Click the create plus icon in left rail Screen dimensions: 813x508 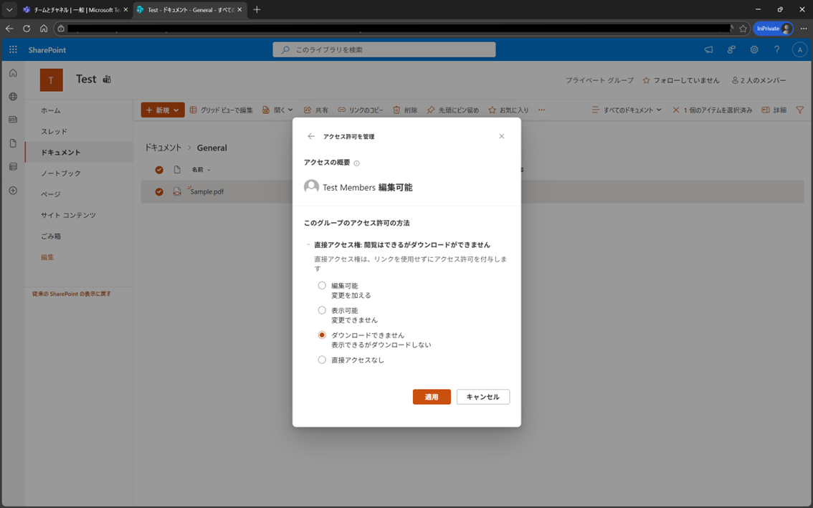tap(13, 191)
